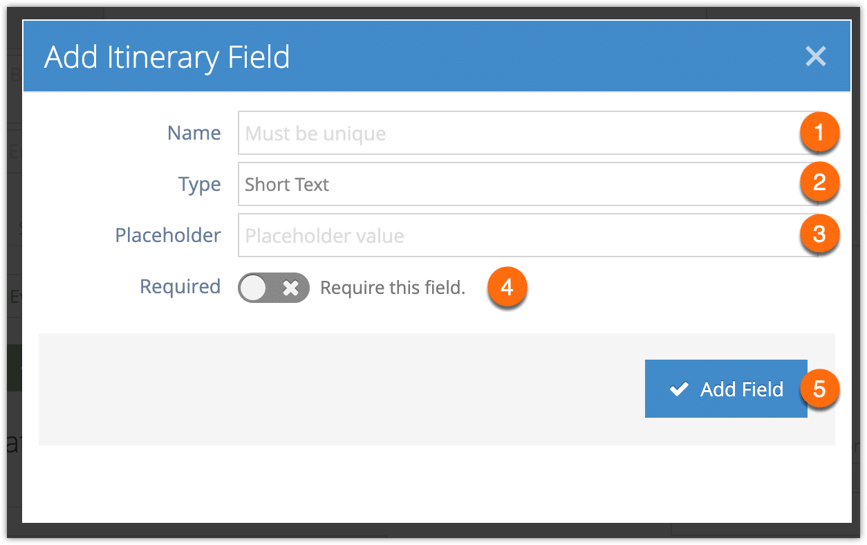Click orange badge number 4

[507, 287]
